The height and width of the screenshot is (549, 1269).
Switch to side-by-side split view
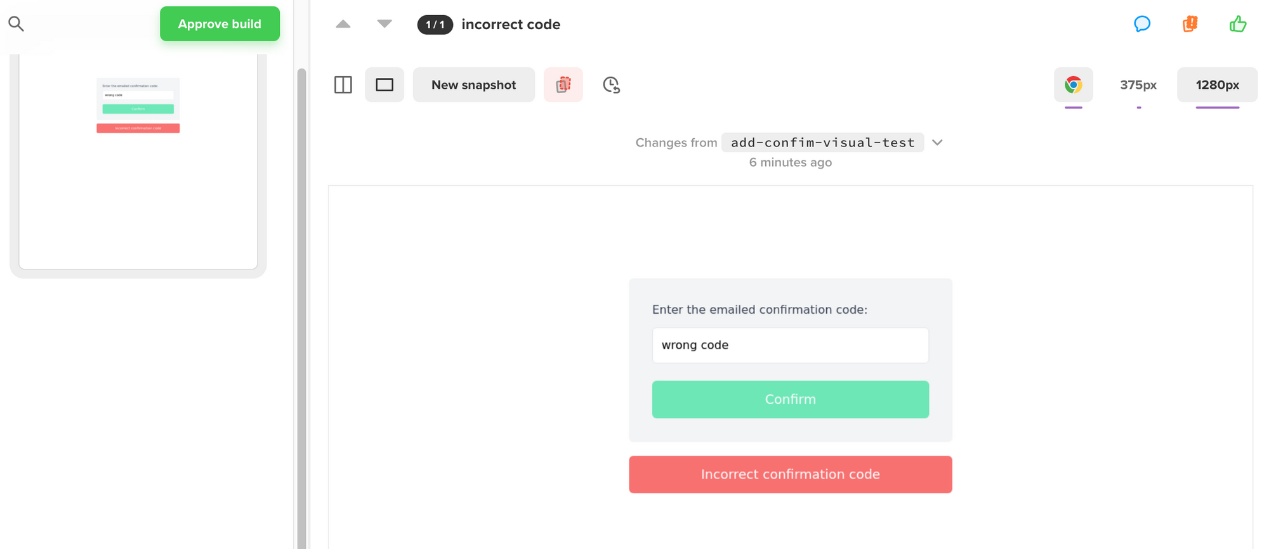click(343, 85)
